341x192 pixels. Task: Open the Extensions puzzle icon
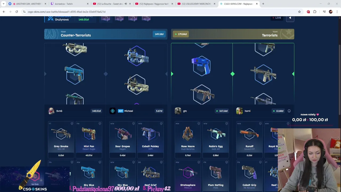(315, 12)
